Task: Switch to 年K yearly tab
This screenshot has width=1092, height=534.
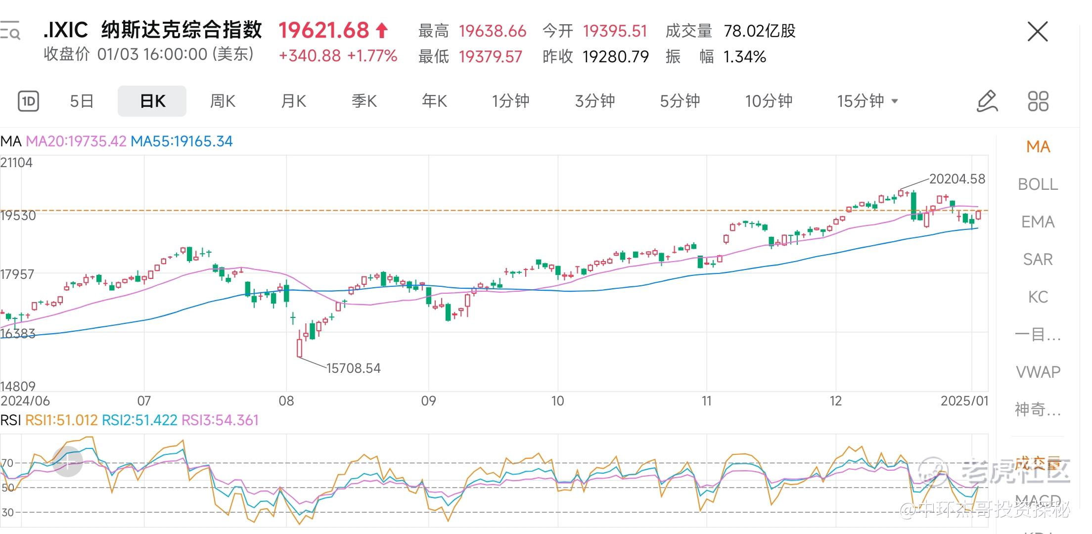Action: point(434,101)
